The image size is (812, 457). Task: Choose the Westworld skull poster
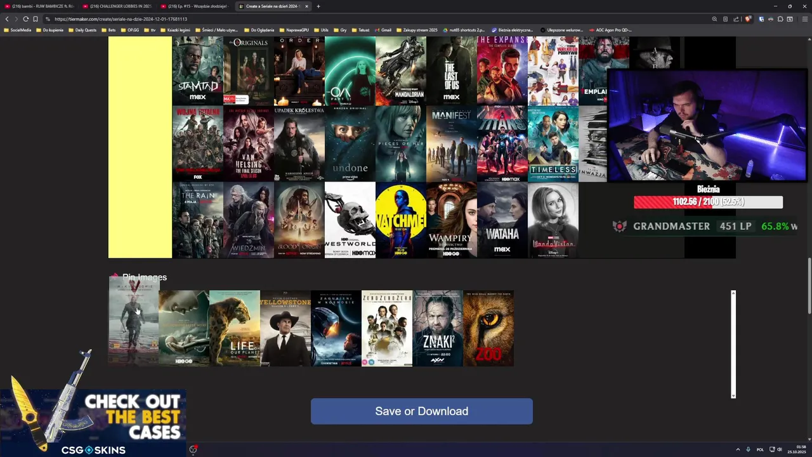[350, 220]
